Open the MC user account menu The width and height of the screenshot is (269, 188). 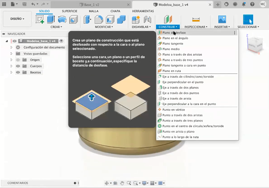click(263, 4)
